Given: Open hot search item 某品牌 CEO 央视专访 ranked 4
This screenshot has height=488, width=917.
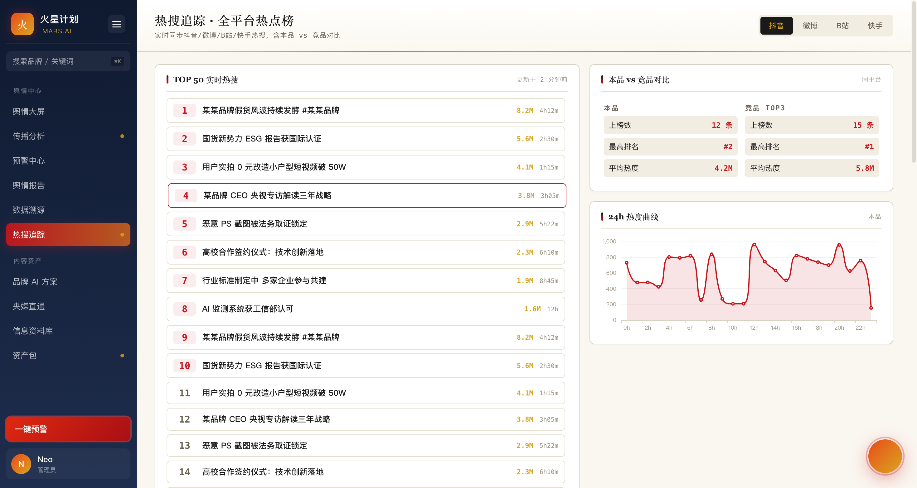Looking at the screenshot, I should pos(367,196).
